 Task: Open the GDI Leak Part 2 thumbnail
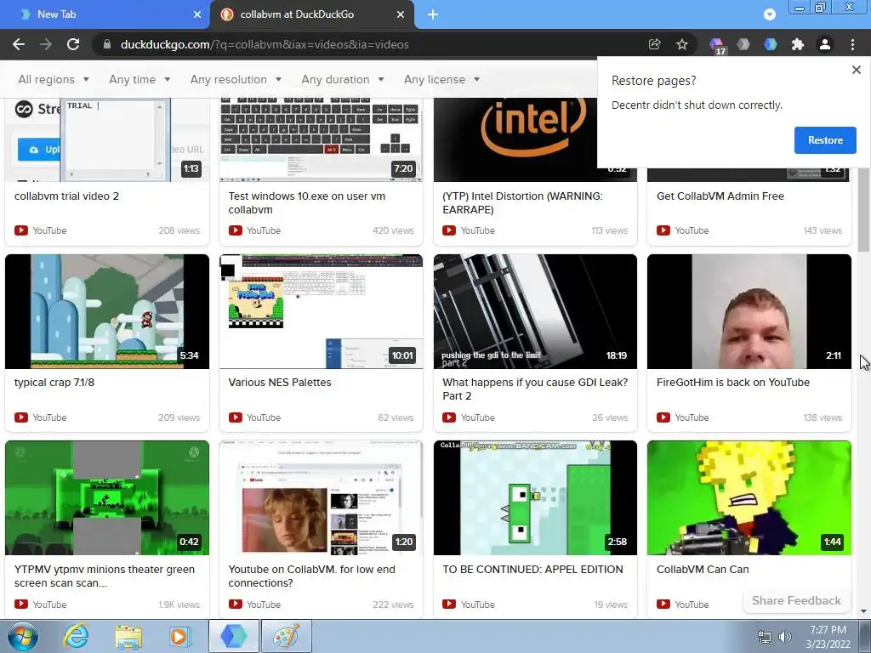[536, 311]
